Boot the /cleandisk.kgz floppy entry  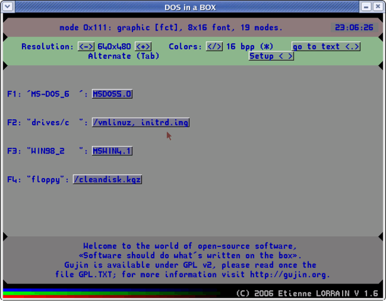(x=107, y=179)
